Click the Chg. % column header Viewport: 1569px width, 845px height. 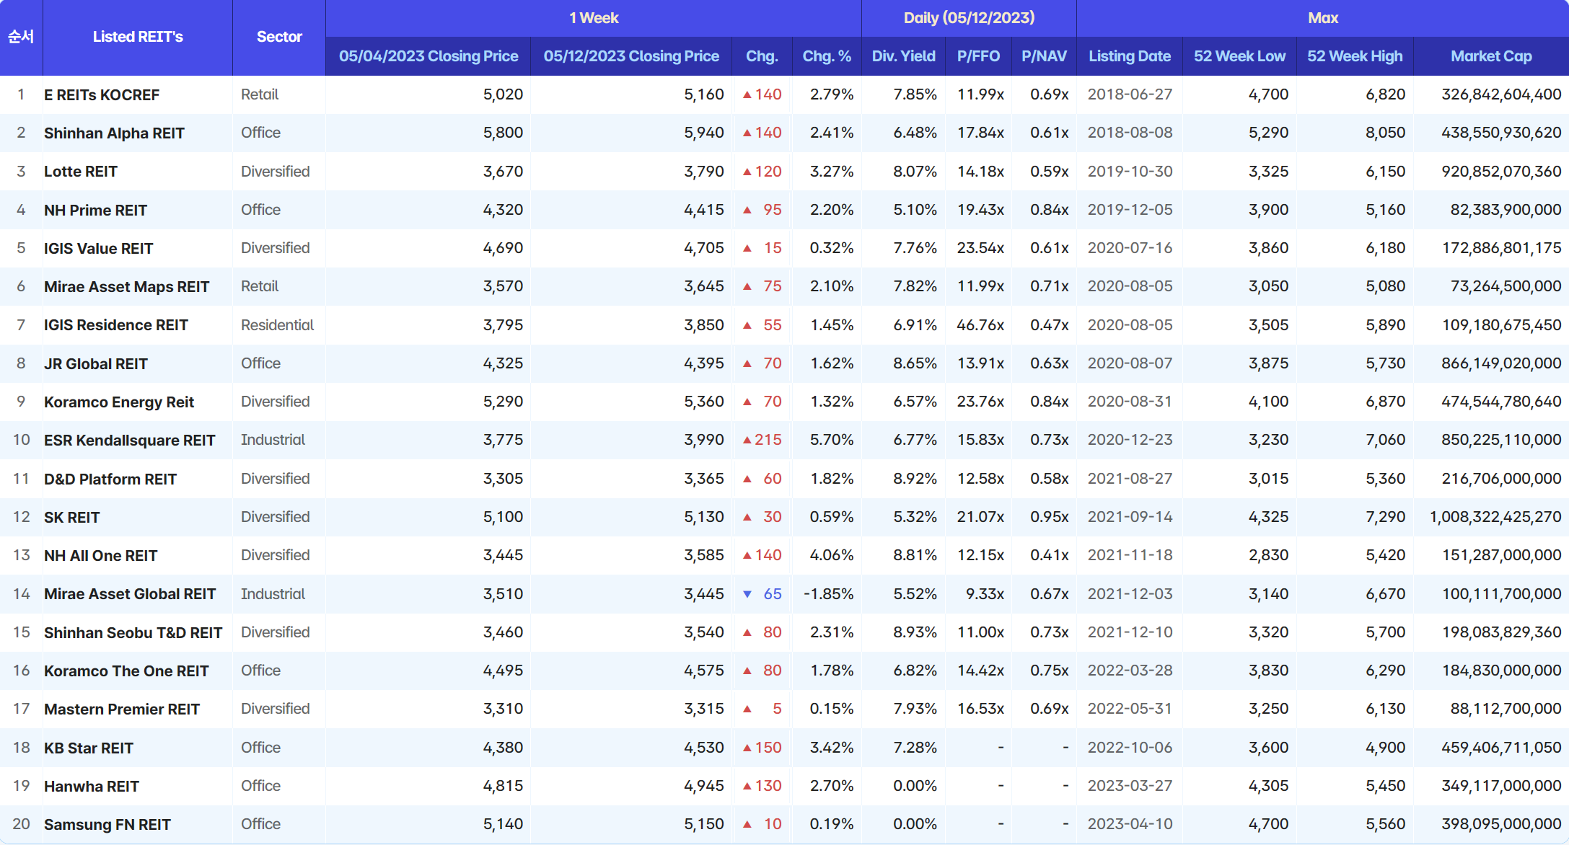pos(827,56)
